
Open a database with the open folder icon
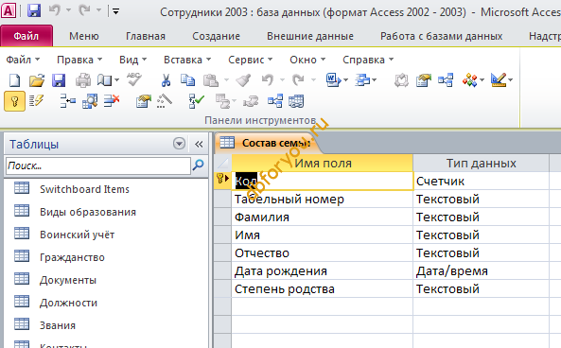tap(37, 80)
